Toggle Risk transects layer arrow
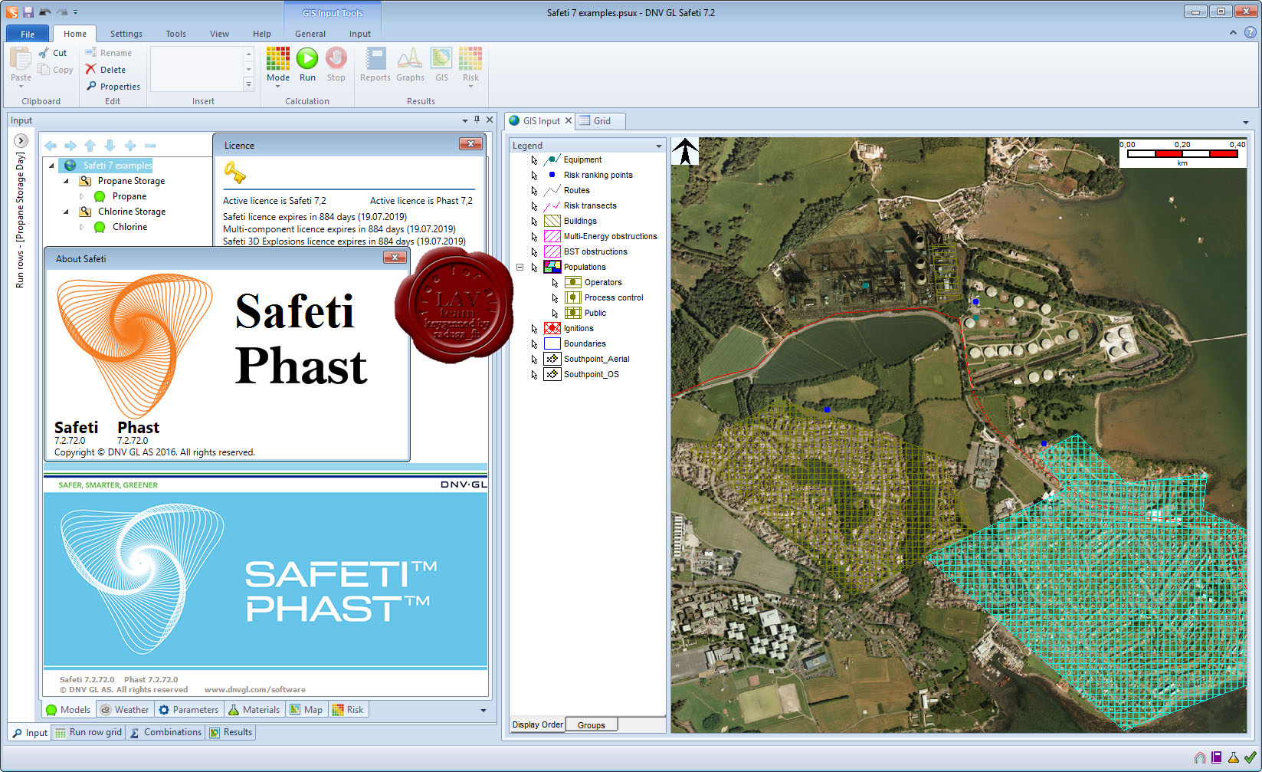Image resolution: width=1262 pixels, height=772 pixels. pos(534,206)
